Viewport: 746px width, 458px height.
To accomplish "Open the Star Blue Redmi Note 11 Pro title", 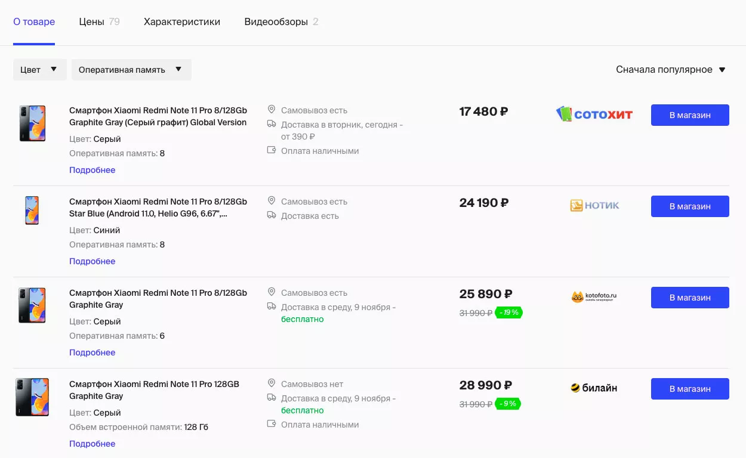I will (x=158, y=208).
